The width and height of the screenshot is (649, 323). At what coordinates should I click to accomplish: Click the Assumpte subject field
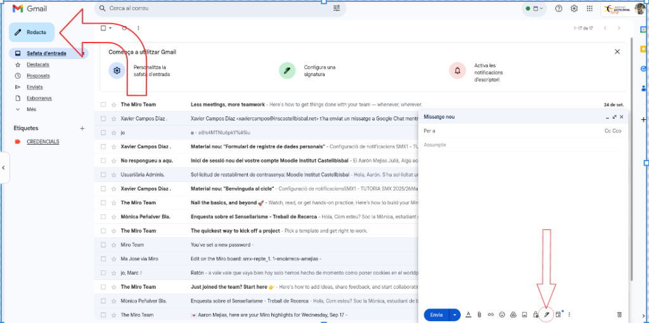click(x=520, y=145)
